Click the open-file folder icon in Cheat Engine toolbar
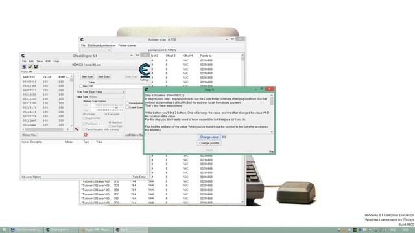 coord(30,67)
